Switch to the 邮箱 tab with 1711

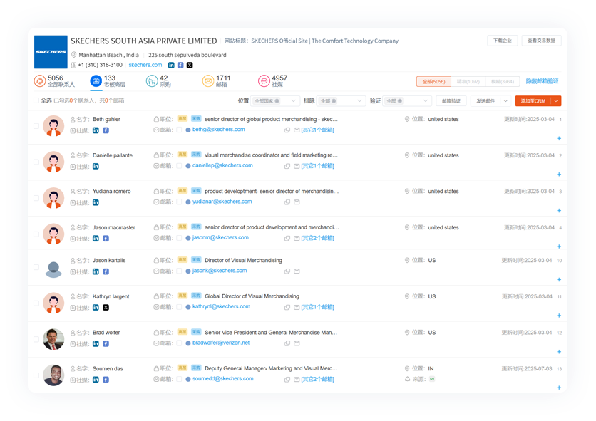(x=217, y=81)
